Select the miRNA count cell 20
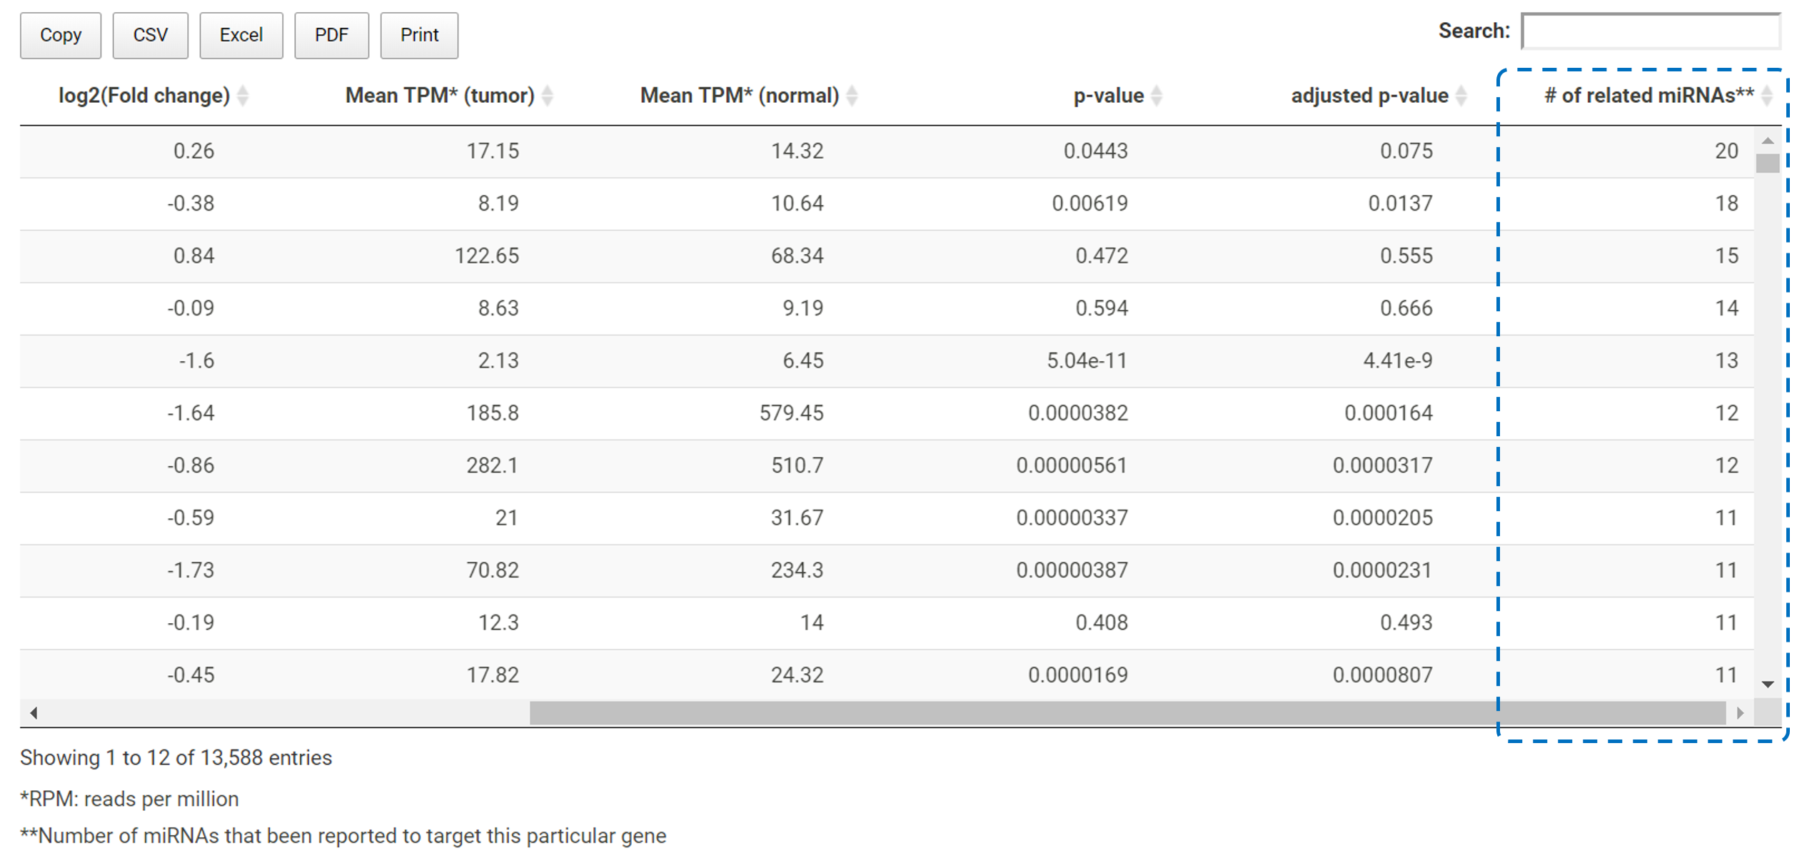This screenshot has width=1802, height=853. [1727, 151]
